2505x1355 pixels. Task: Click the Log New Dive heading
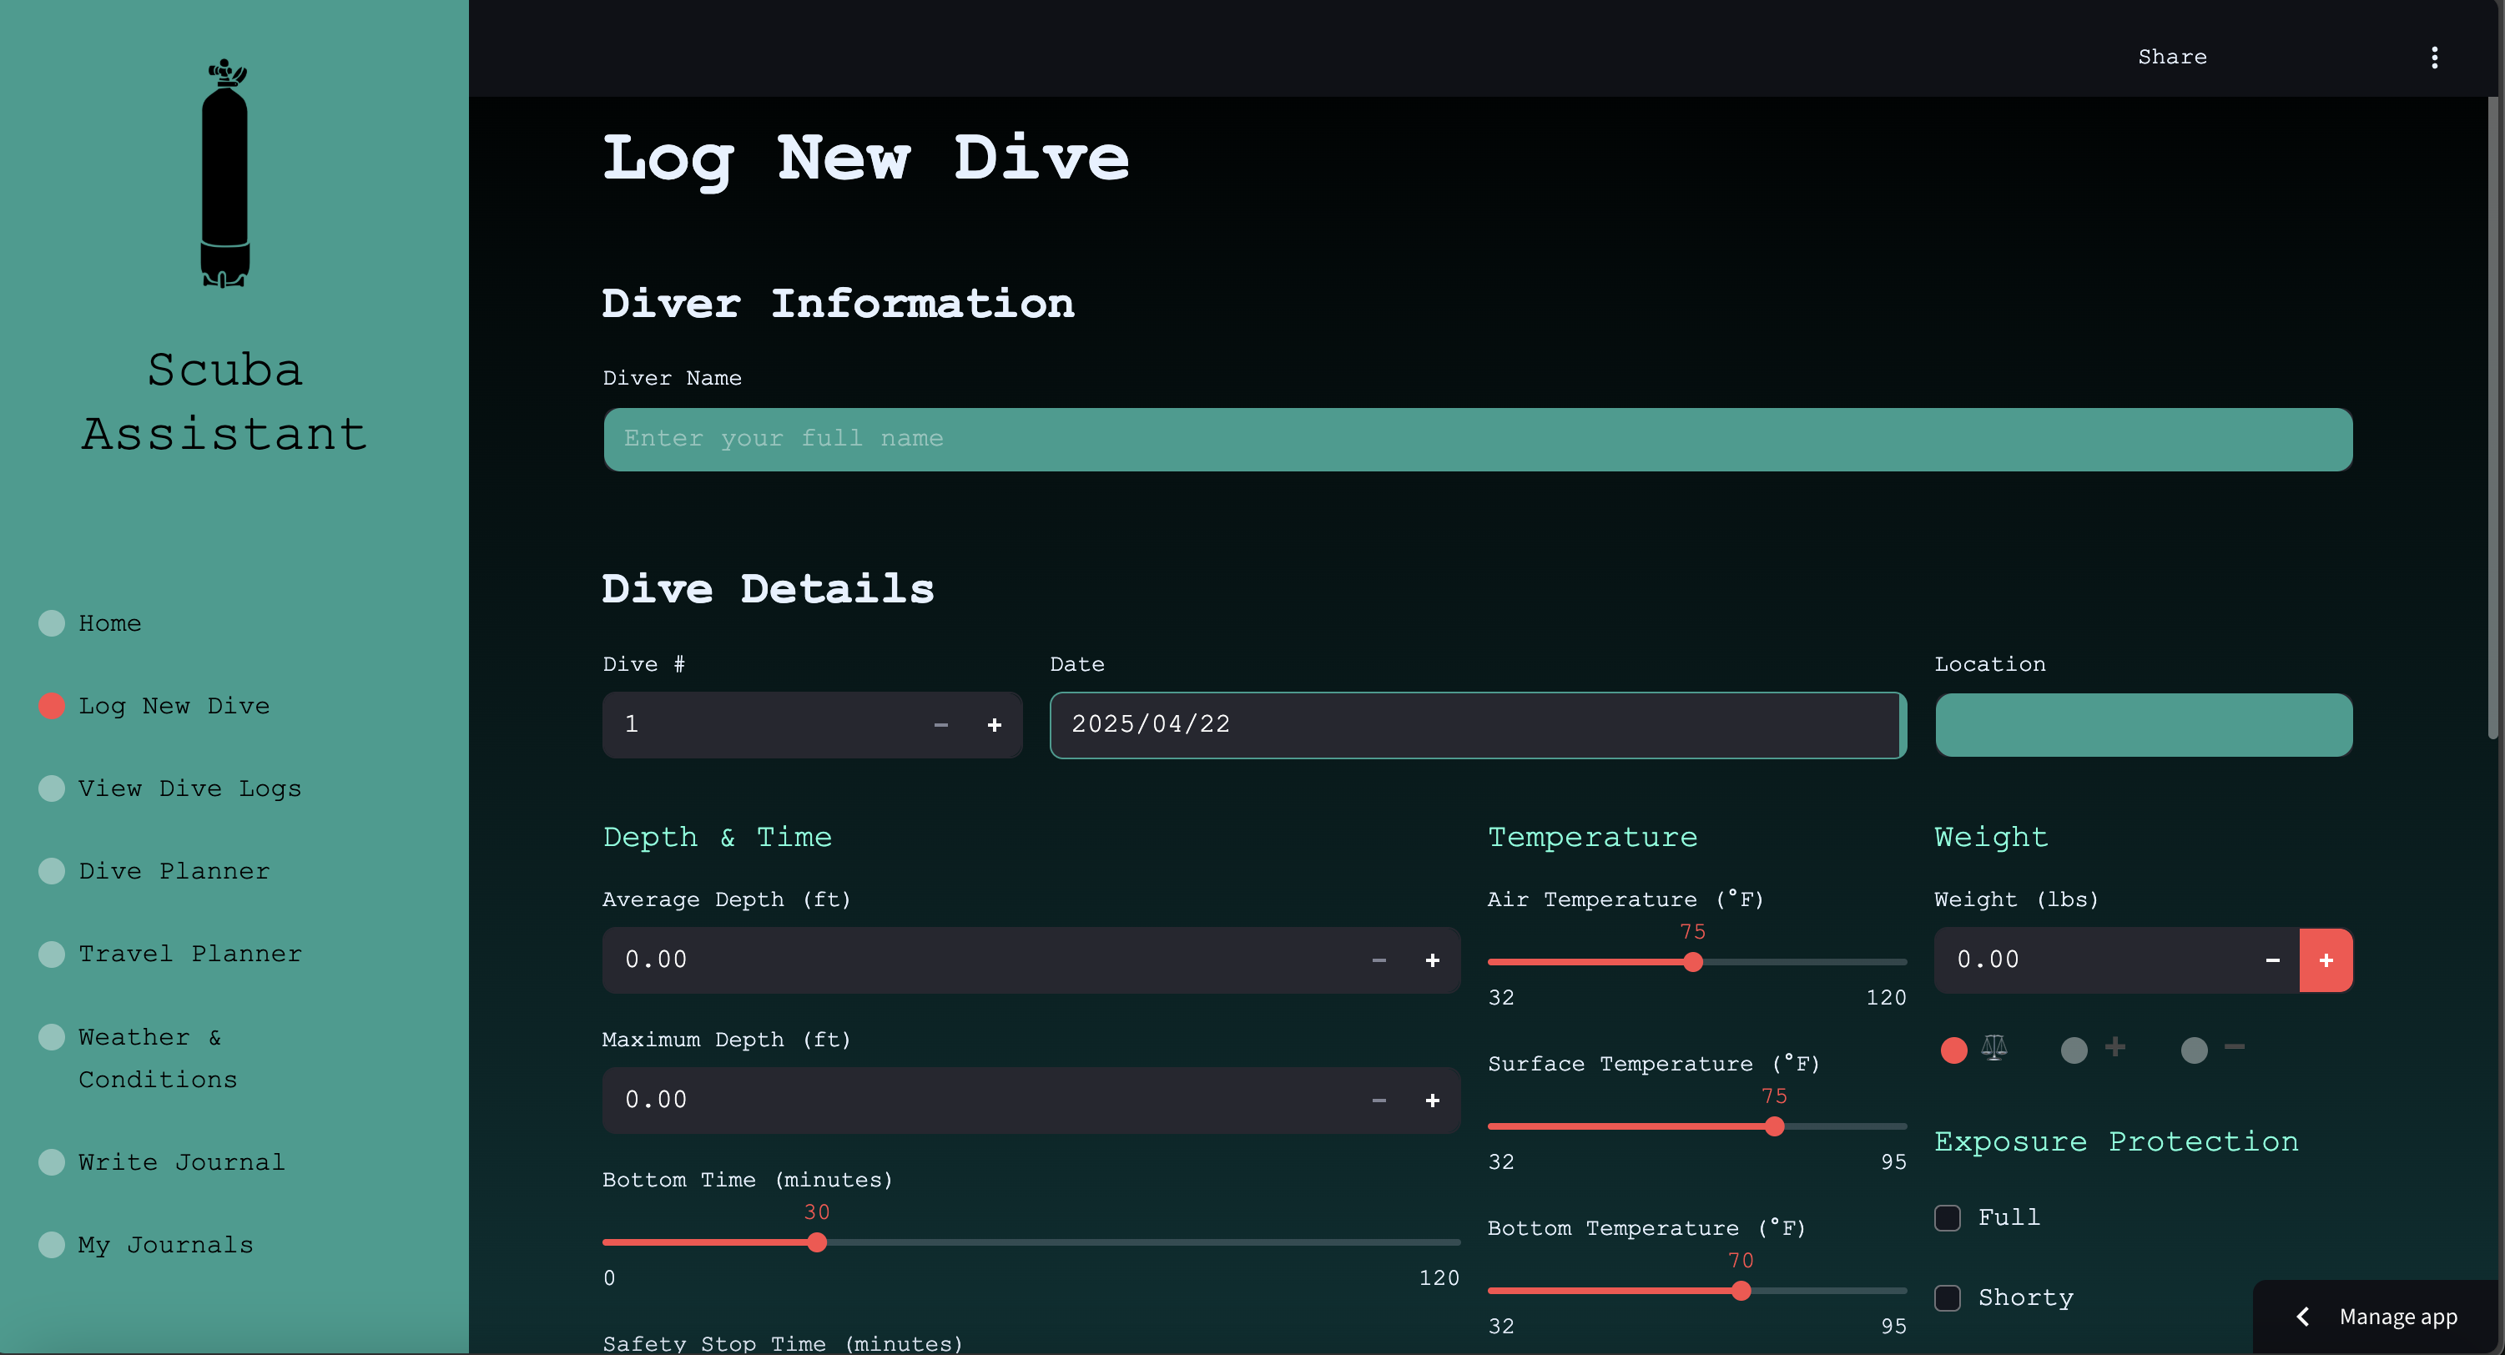[865, 159]
